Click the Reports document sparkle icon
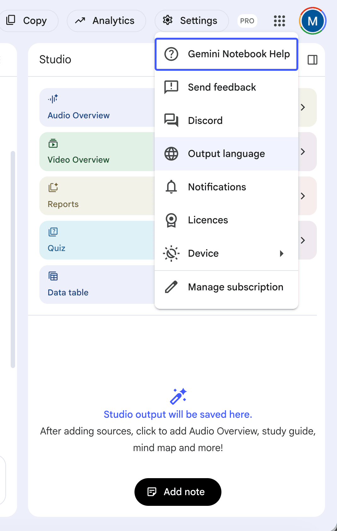 [x=53, y=187]
